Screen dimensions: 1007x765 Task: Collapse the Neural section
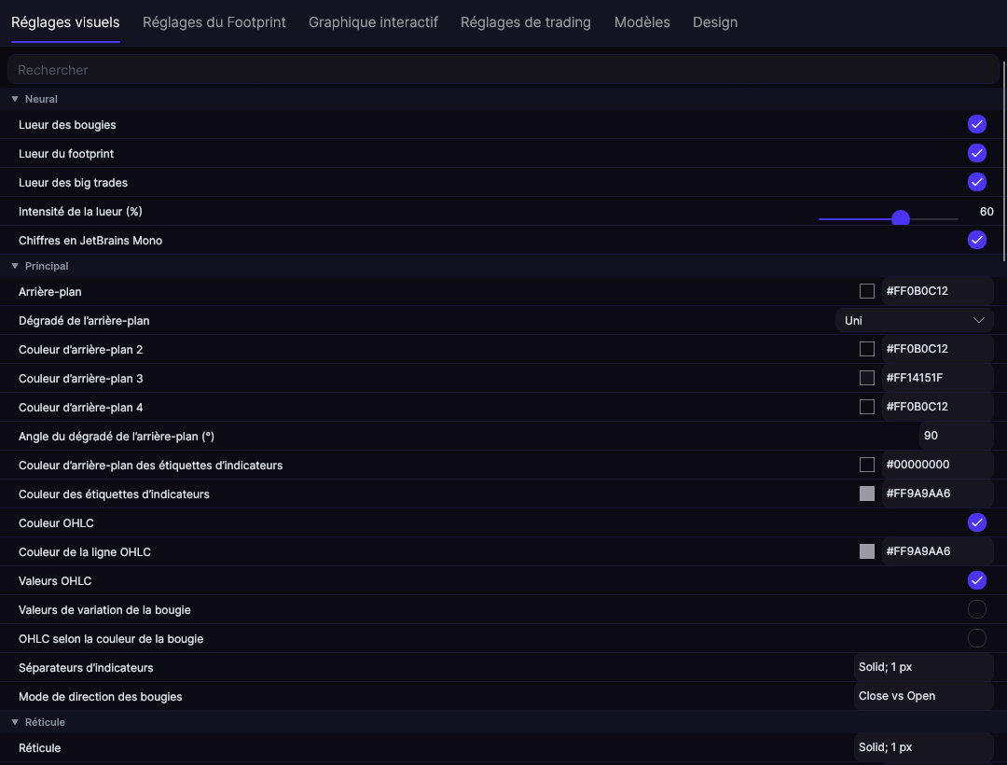(x=15, y=99)
